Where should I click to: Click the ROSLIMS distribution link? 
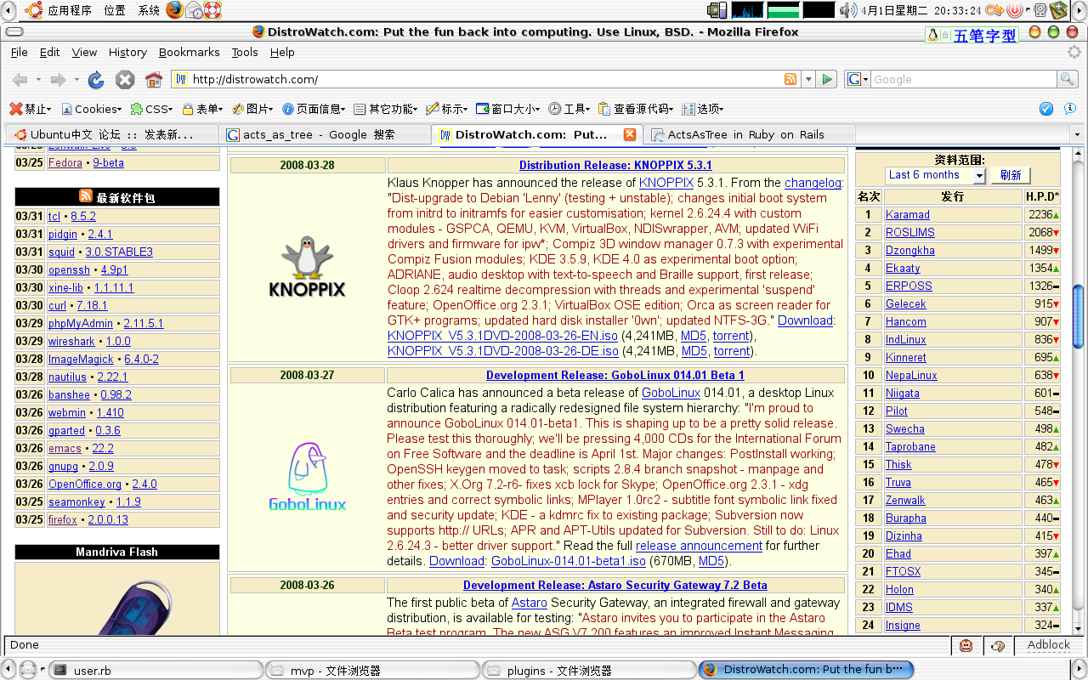pyautogui.click(x=909, y=233)
